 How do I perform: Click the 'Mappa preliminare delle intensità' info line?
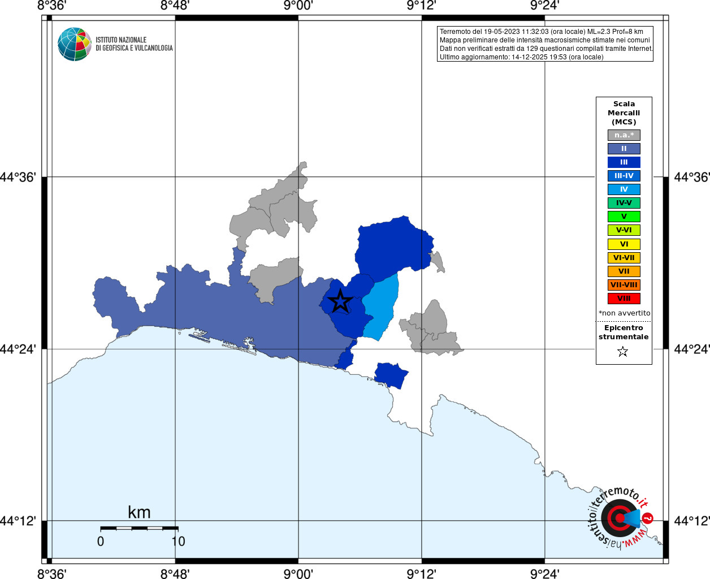coord(545,40)
